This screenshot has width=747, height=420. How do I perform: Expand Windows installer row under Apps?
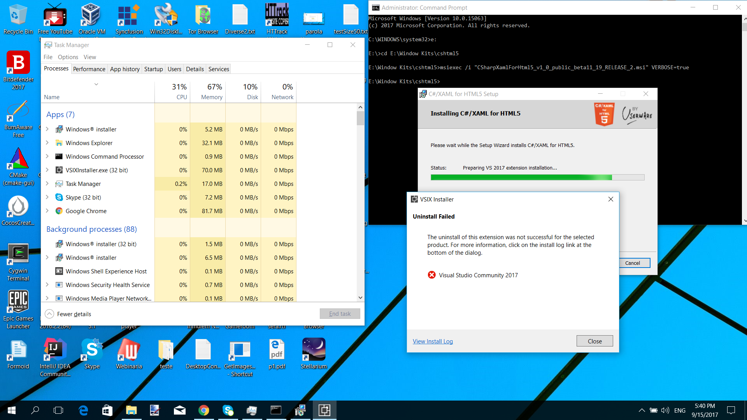click(47, 129)
